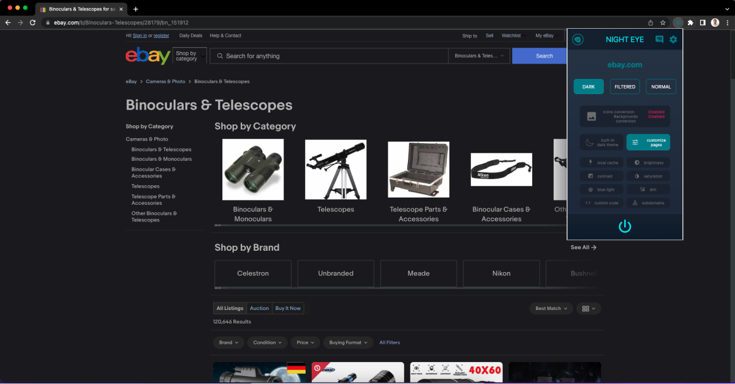Image resolution: width=735 pixels, height=384 pixels.
Task: Switch Night Eye to Normal mode
Action: 661,87
